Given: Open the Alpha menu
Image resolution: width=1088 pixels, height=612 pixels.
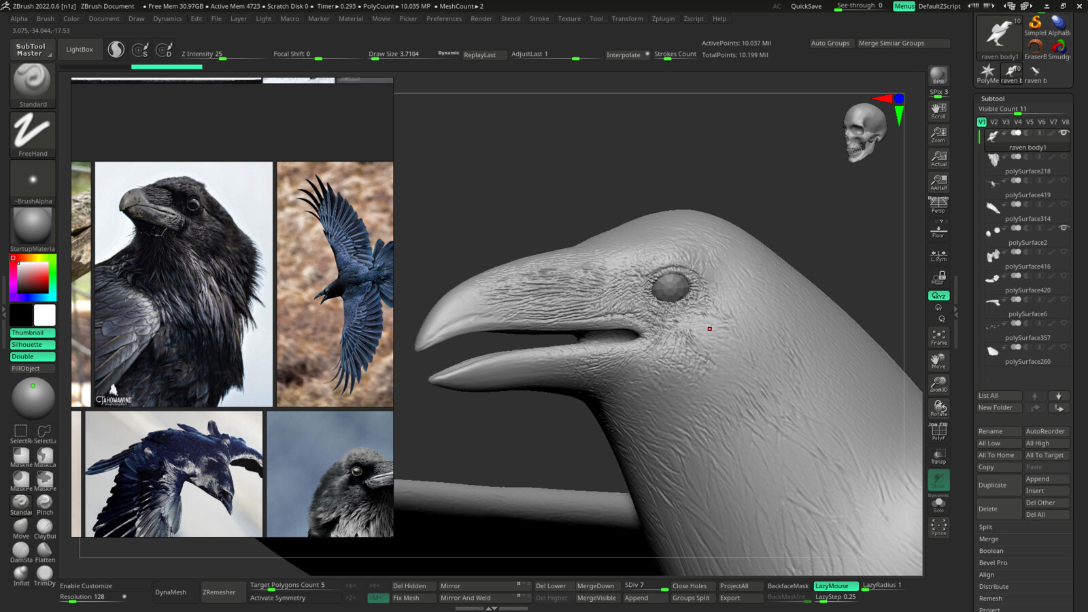Looking at the screenshot, I should pos(19,19).
